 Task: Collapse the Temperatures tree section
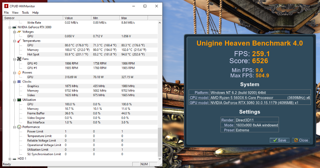[x=14, y=41]
